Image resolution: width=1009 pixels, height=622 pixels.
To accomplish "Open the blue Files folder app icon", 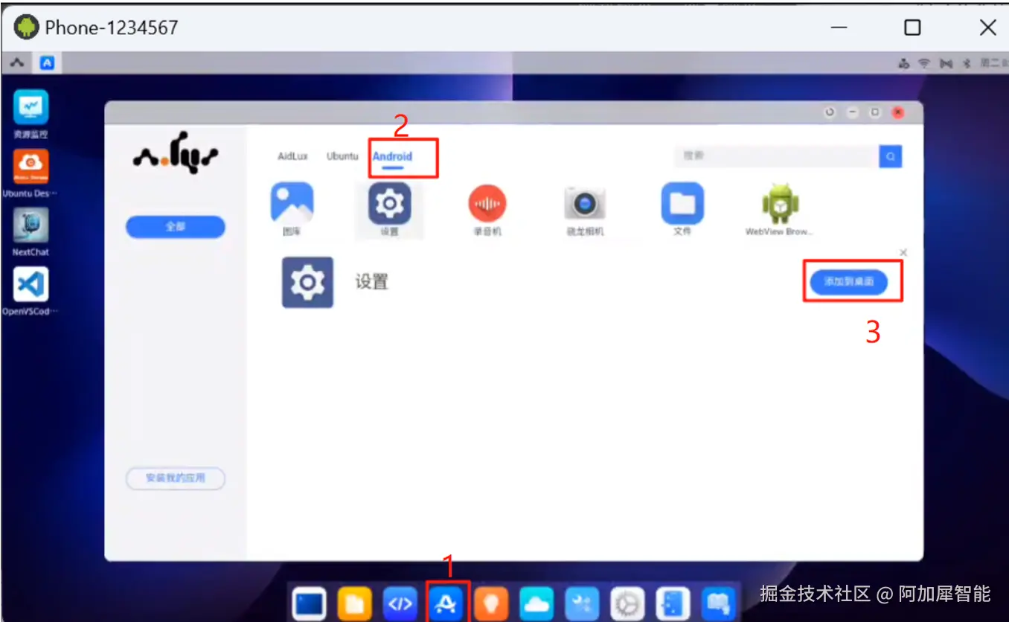I will point(682,203).
